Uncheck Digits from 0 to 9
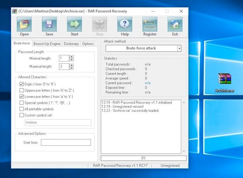The height and width of the screenshot is (178, 243). pyautogui.click(x=22, y=84)
